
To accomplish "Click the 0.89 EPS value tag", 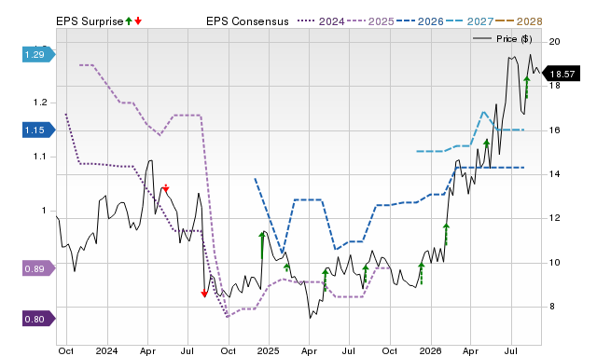I will pos(38,269).
